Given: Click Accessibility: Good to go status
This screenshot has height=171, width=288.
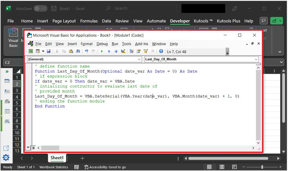Looking at the screenshot, I should click(x=105, y=167).
